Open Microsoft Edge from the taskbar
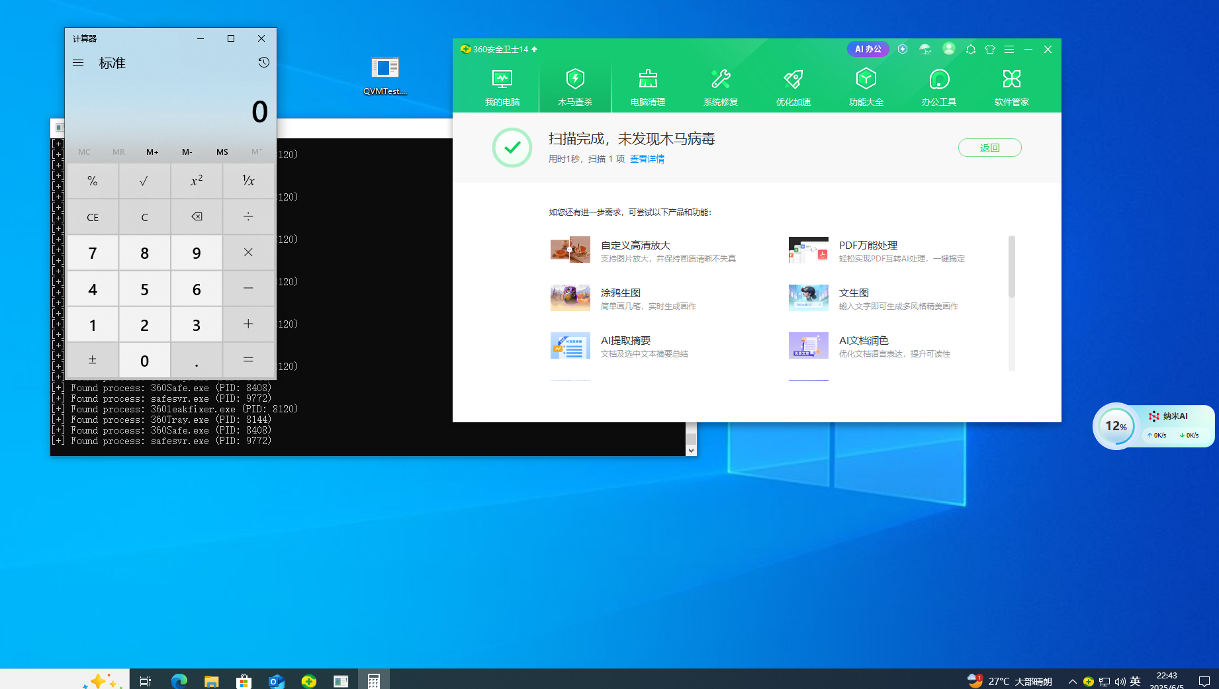This screenshot has height=689, width=1219. tap(179, 680)
